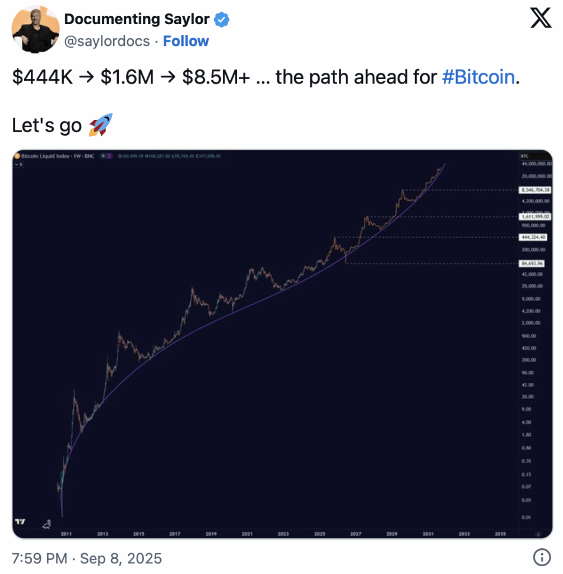563x574 pixels.
Task: Click the Bitcoin Liquid Index chart title
Action: click(58, 156)
